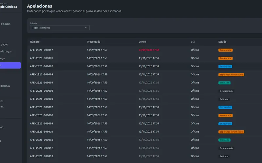Select the highlighted active sidebar item
Viewport: 262px width, 163px height.
(10, 65)
